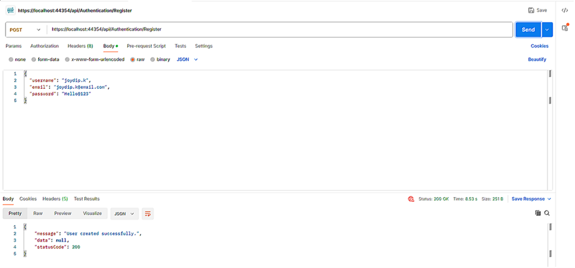Search the response with the magnifier icon

(x=547, y=213)
